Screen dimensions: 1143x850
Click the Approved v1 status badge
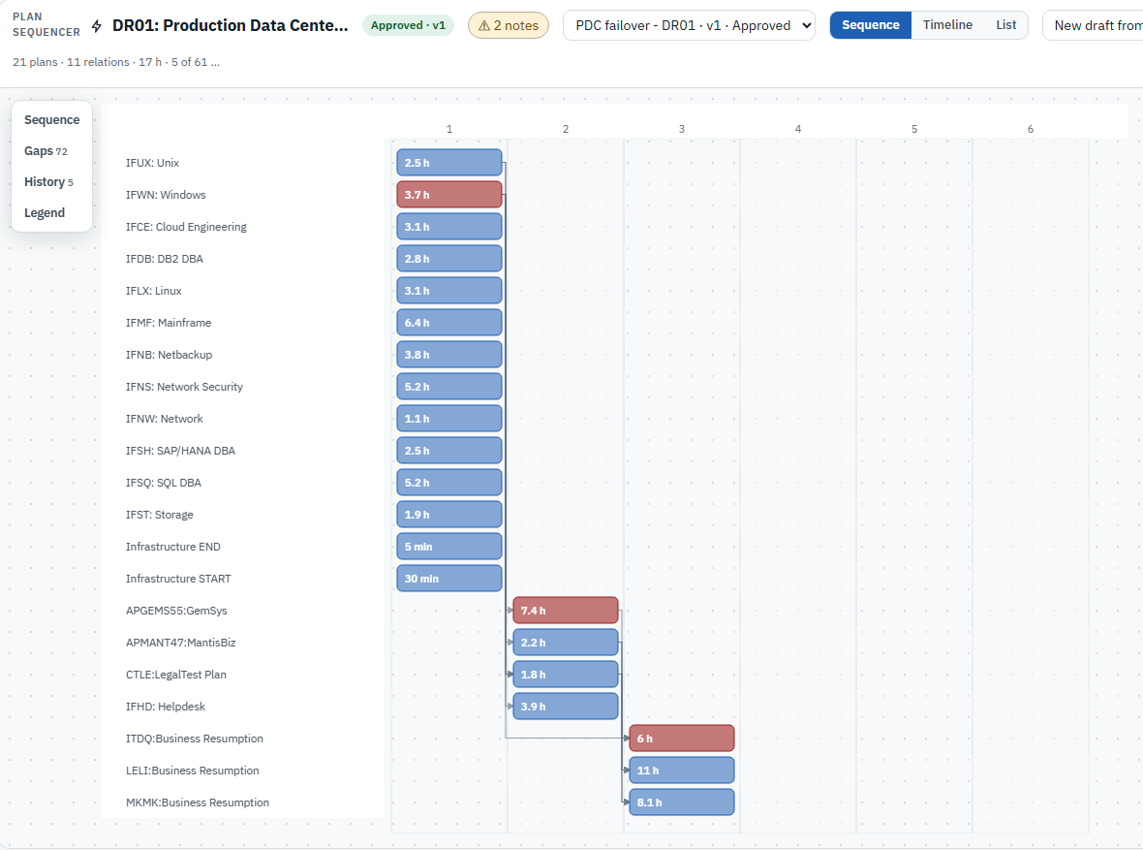pyautogui.click(x=408, y=25)
